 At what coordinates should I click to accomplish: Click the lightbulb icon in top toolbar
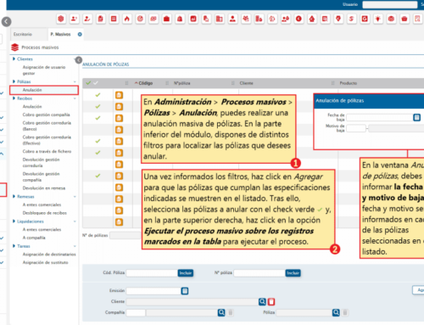pos(377,19)
